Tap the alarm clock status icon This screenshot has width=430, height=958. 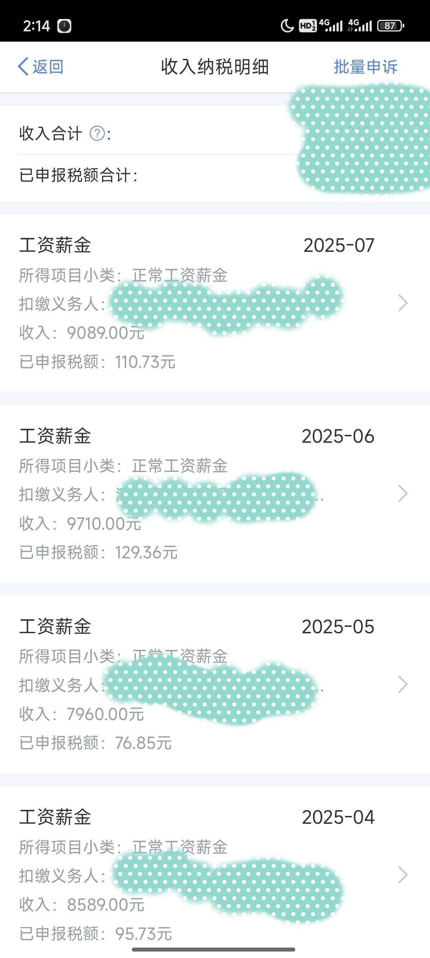pyautogui.click(x=64, y=26)
